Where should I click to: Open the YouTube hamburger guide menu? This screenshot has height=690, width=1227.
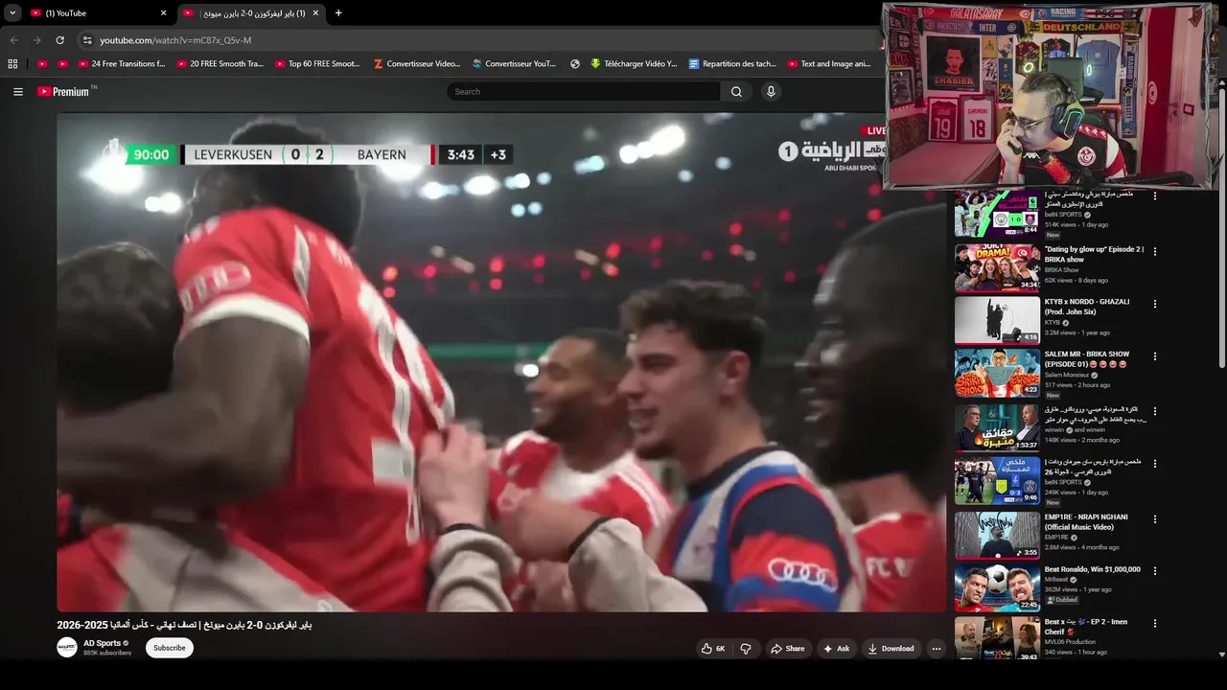(18, 92)
